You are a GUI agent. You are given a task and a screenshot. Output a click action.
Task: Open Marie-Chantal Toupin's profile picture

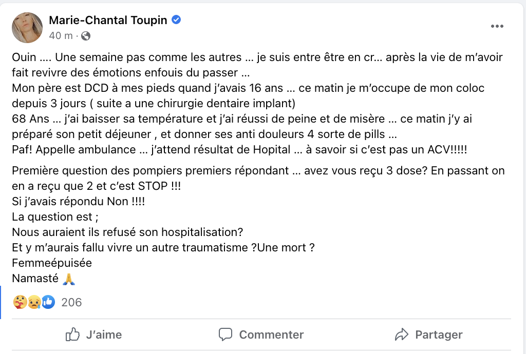point(27,28)
